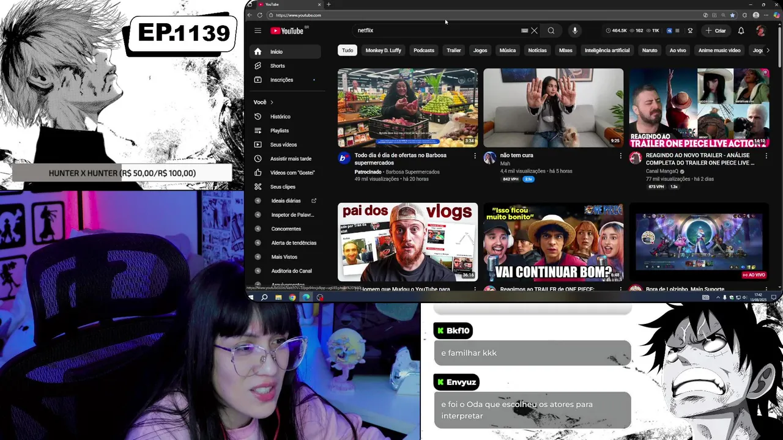The image size is (783, 440).
Task: Click the Criar button
Action: [x=715, y=31]
